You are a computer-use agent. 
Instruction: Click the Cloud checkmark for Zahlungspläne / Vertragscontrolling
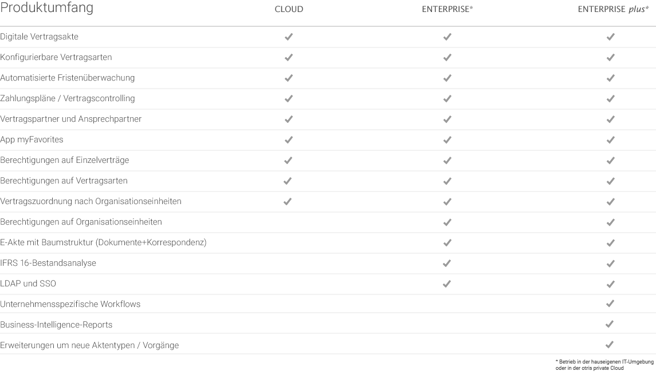tap(289, 98)
